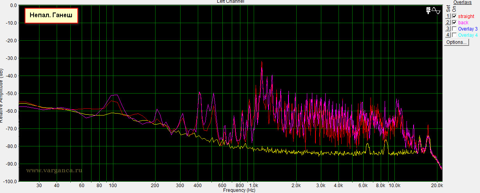The image size is (480, 193).
Task: Set overlay 1 with the '1' button
Action: 448,16
